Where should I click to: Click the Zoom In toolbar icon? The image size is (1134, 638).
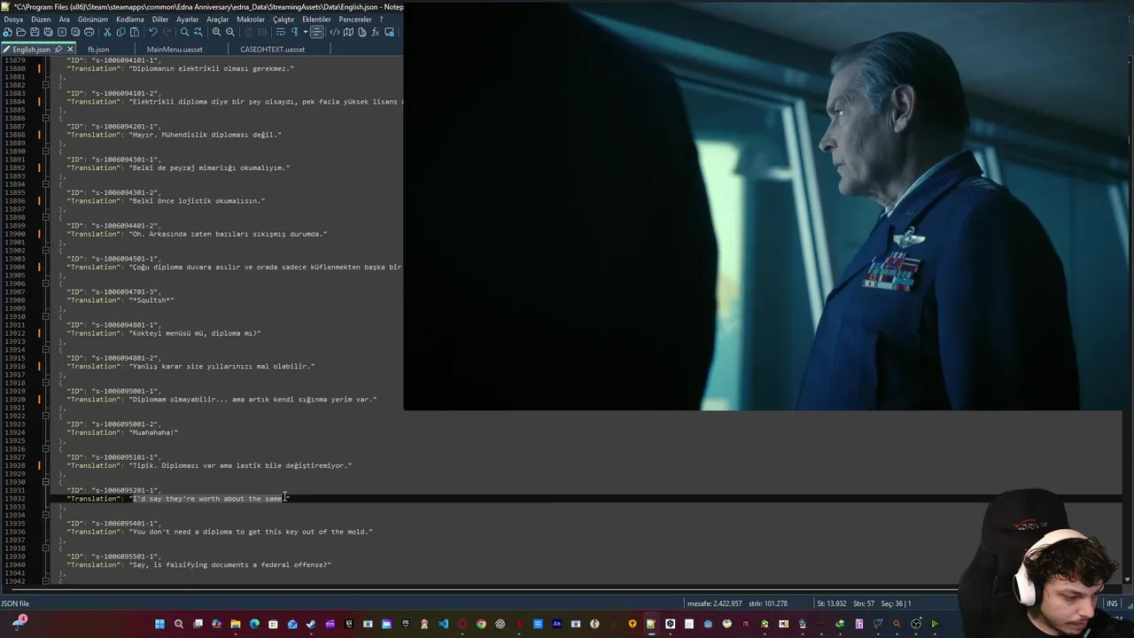click(216, 32)
